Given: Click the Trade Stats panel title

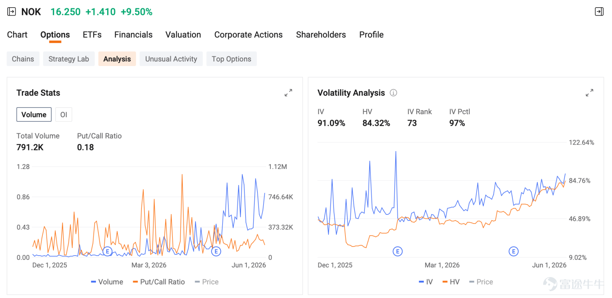Looking at the screenshot, I should (38, 93).
